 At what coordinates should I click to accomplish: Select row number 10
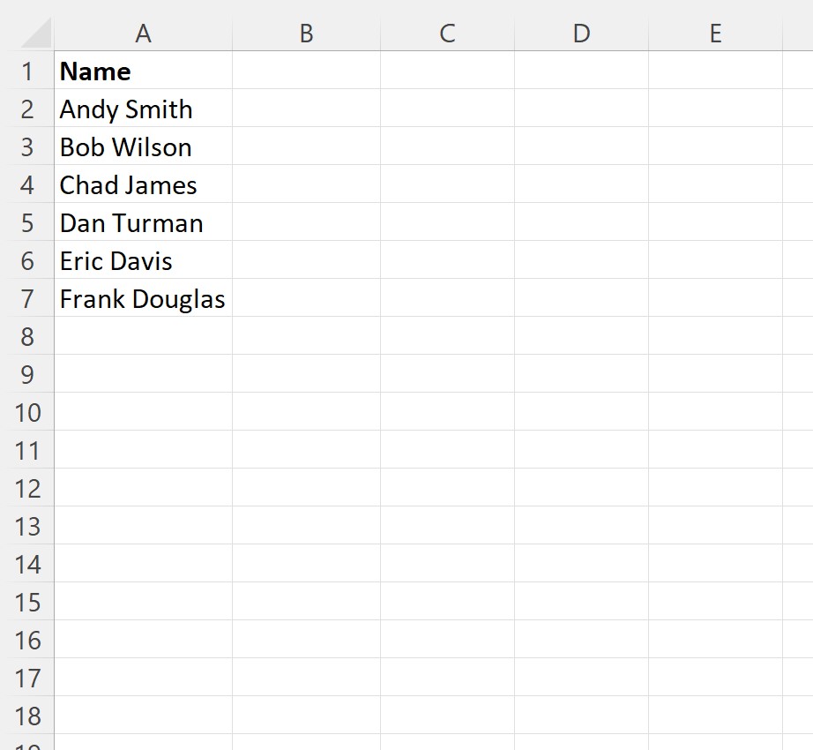pyautogui.click(x=29, y=412)
